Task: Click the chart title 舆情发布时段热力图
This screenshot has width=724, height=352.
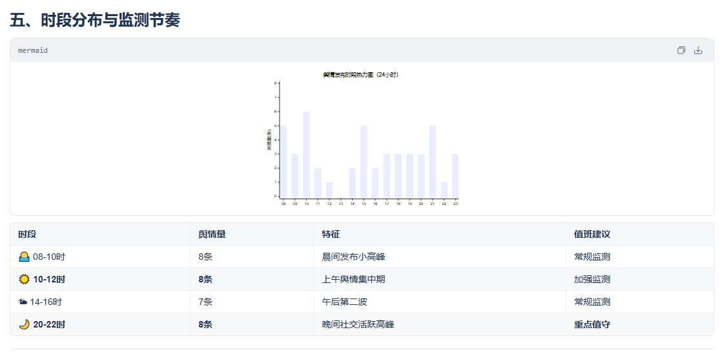Action: (360, 75)
